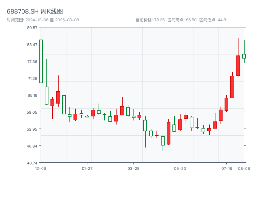Click the 05-23 date axis label

coord(180,168)
